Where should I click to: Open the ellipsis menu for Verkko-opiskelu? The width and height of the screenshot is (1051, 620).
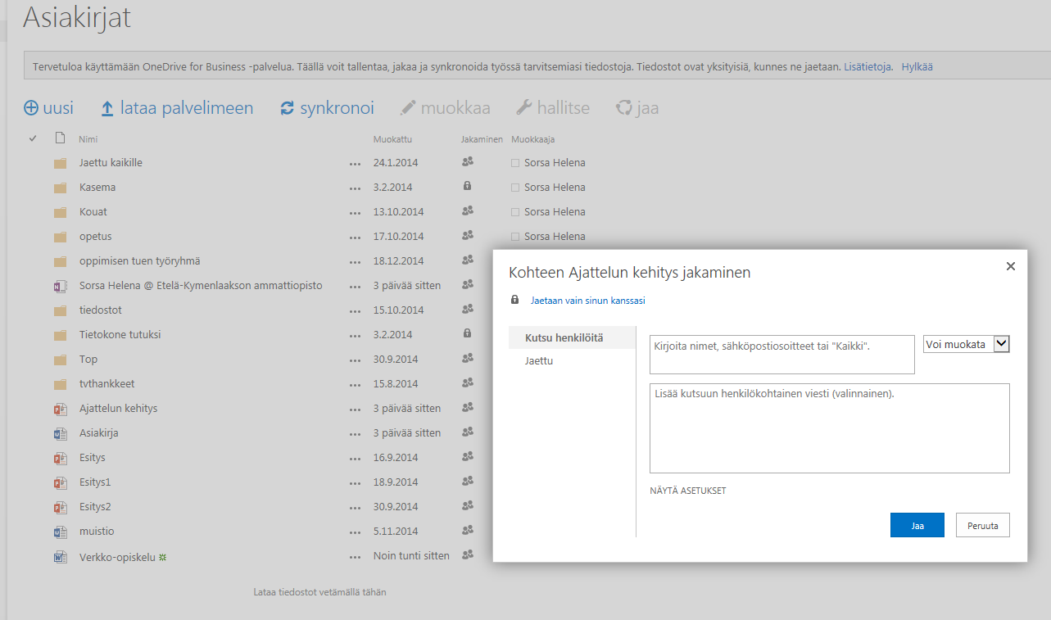pyautogui.click(x=355, y=557)
